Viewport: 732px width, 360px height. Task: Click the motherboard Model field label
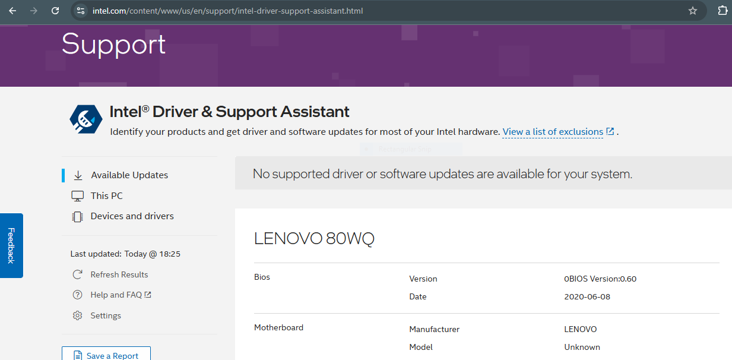pyautogui.click(x=421, y=347)
